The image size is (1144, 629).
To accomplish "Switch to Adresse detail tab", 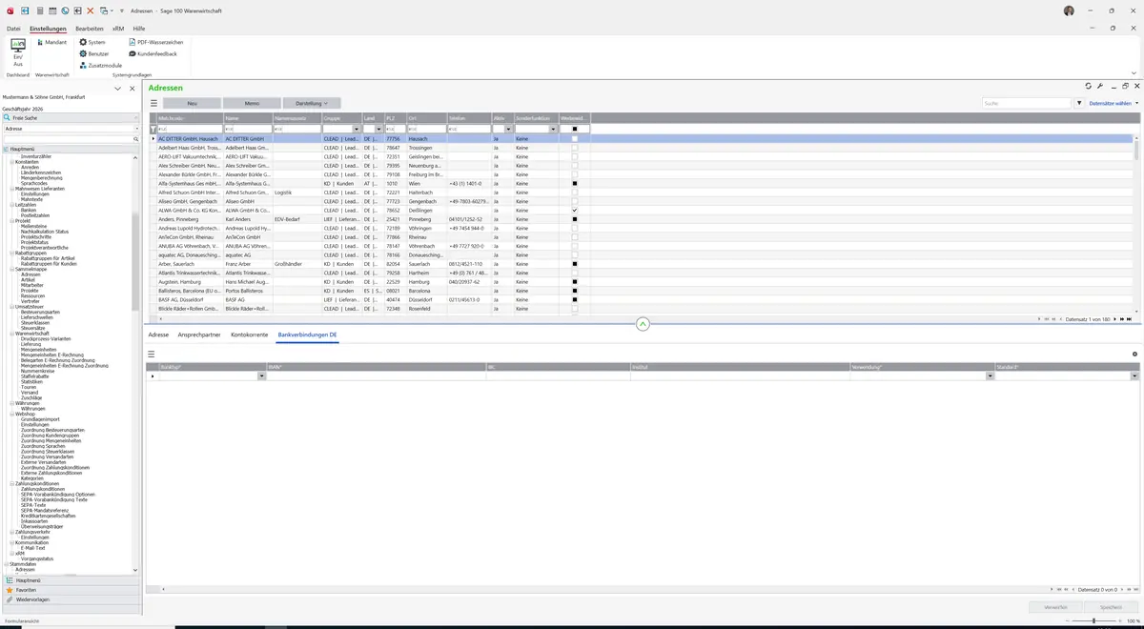I will (158, 335).
